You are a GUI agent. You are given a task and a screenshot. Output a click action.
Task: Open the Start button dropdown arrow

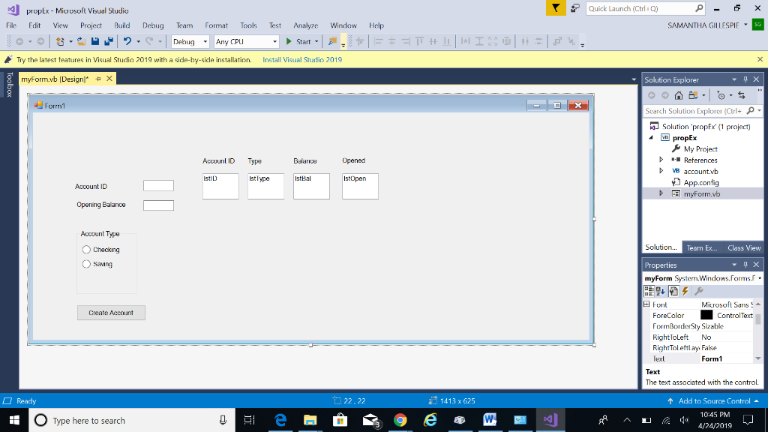click(316, 42)
